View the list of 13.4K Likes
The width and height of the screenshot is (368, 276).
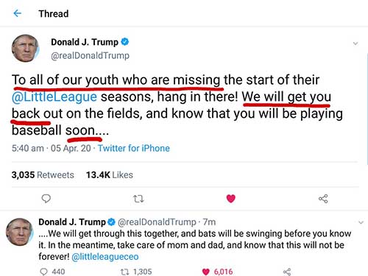pos(110,175)
